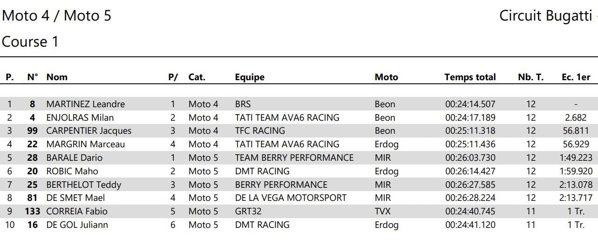This screenshot has height=240, width=598.
Task: Click the "Circuit Bugatti" text
Action: pyautogui.click(x=545, y=16)
